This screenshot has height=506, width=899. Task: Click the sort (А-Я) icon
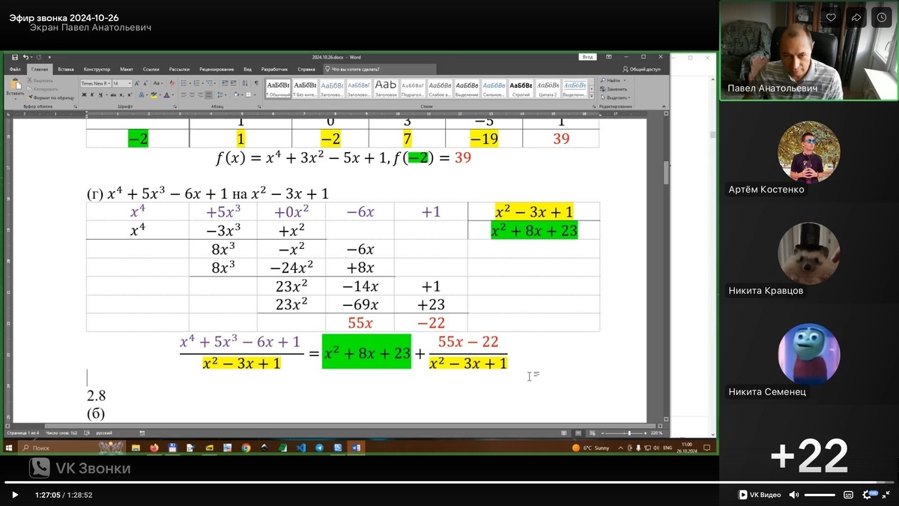point(245,83)
